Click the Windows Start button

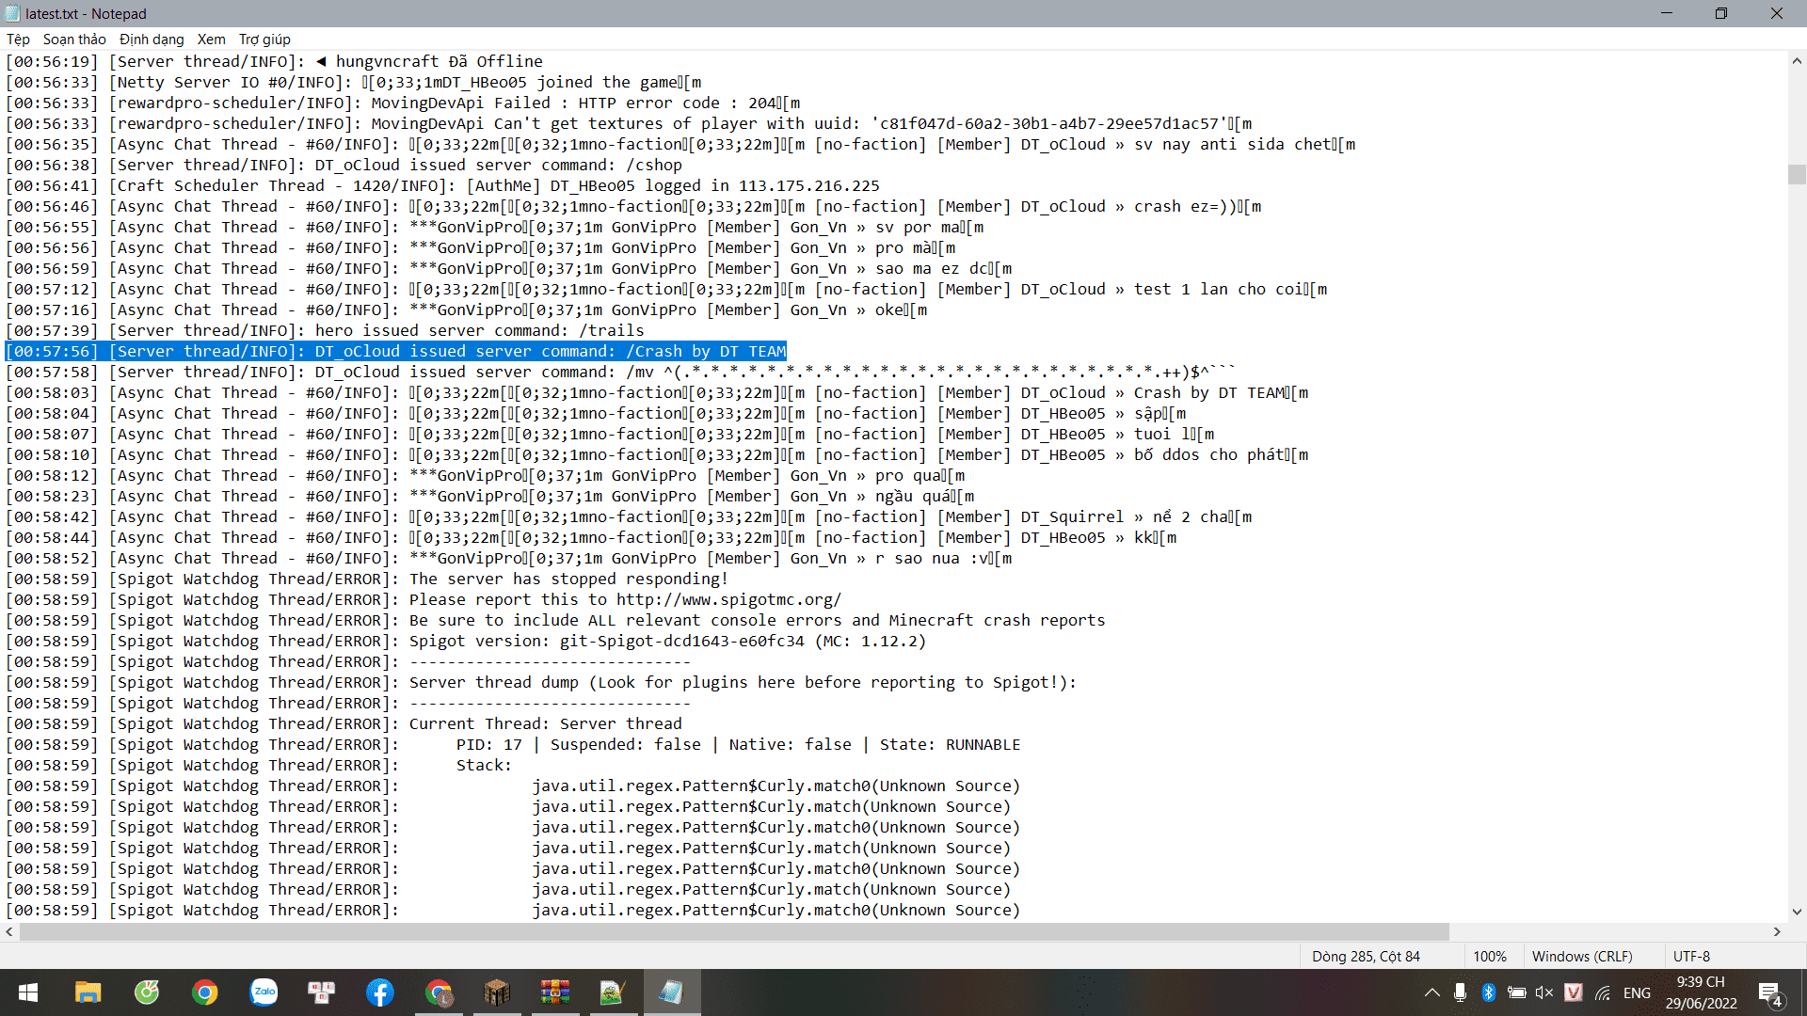point(28,992)
